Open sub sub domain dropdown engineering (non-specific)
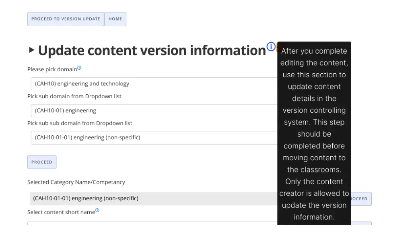The height and width of the screenshot is (232, 412). click(154, 138)
